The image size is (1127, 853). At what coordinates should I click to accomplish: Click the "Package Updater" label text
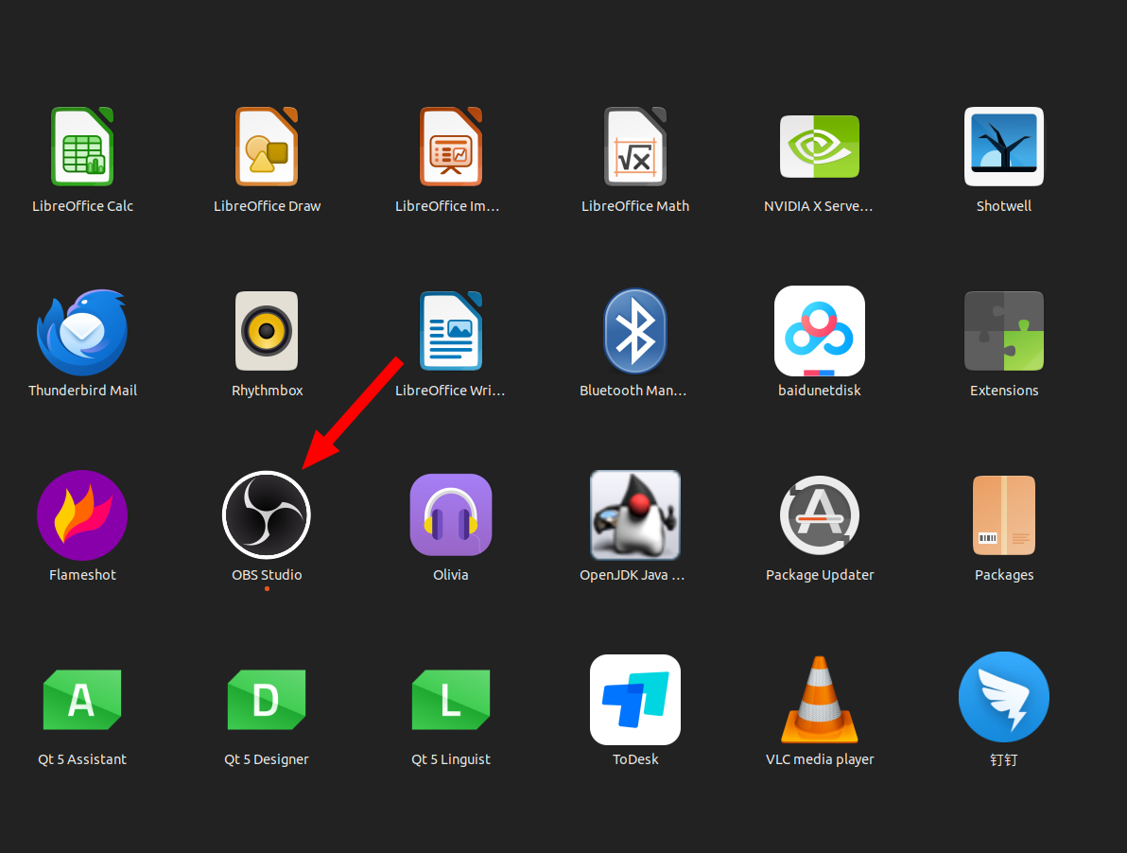(x=820, y=575)
